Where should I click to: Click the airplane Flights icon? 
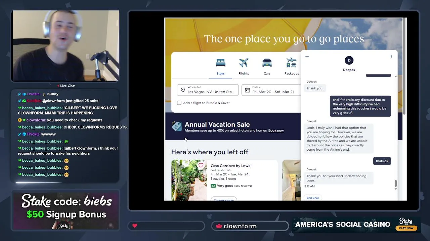[x=244, y=63]
